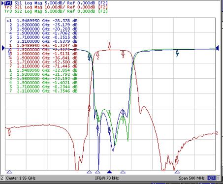This screenshot has height=184, width=223.
Task: Select the Tr3 S22 Log Mag trace label
Action: pyautogui.click(x=56, y=11)
